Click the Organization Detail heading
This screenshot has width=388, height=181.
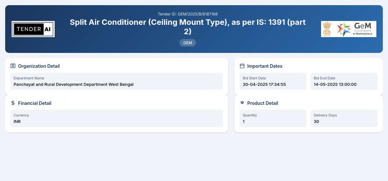click(39, 66)
